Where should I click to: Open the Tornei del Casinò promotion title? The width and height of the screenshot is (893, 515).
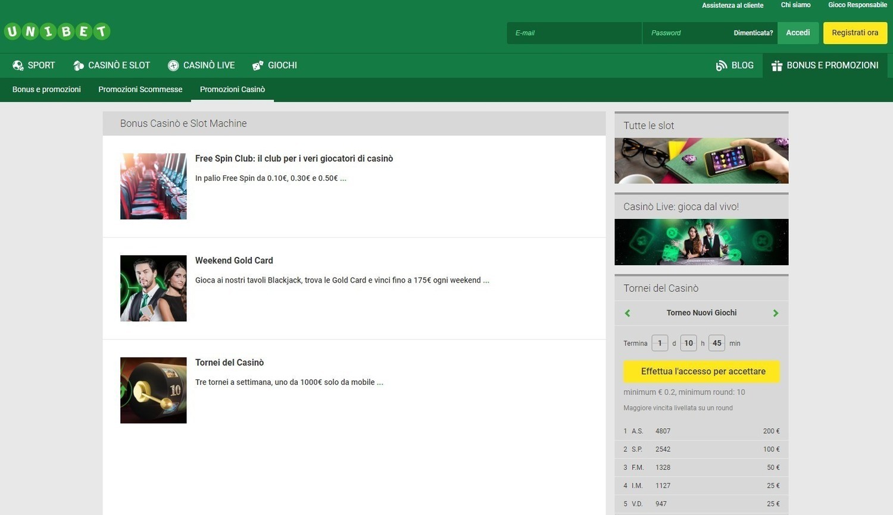[x=229, y=363]
